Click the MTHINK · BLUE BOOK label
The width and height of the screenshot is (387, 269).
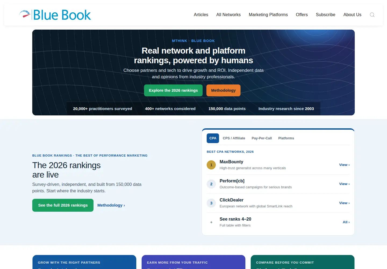[193, 41]
